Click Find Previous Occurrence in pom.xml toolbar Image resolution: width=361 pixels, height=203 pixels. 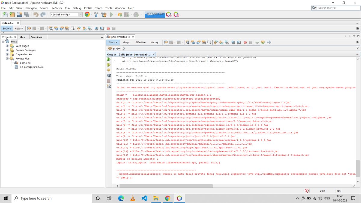[193, 42]
